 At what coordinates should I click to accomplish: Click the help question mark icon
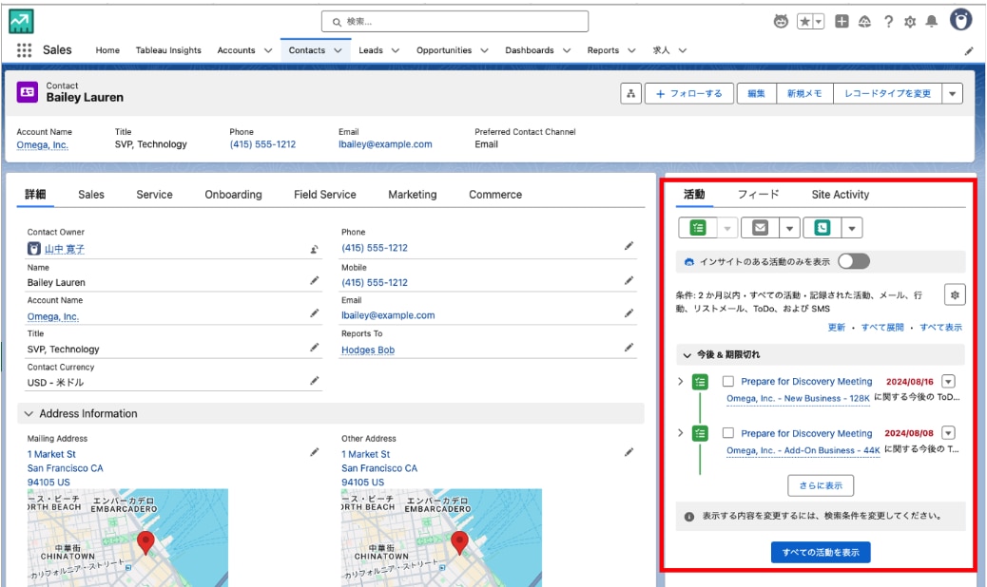point(888,21)
